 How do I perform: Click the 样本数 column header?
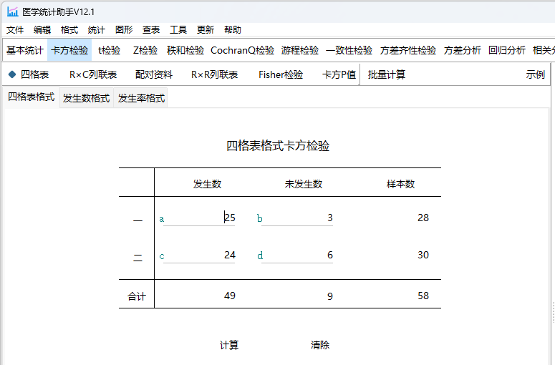(400, 184)
